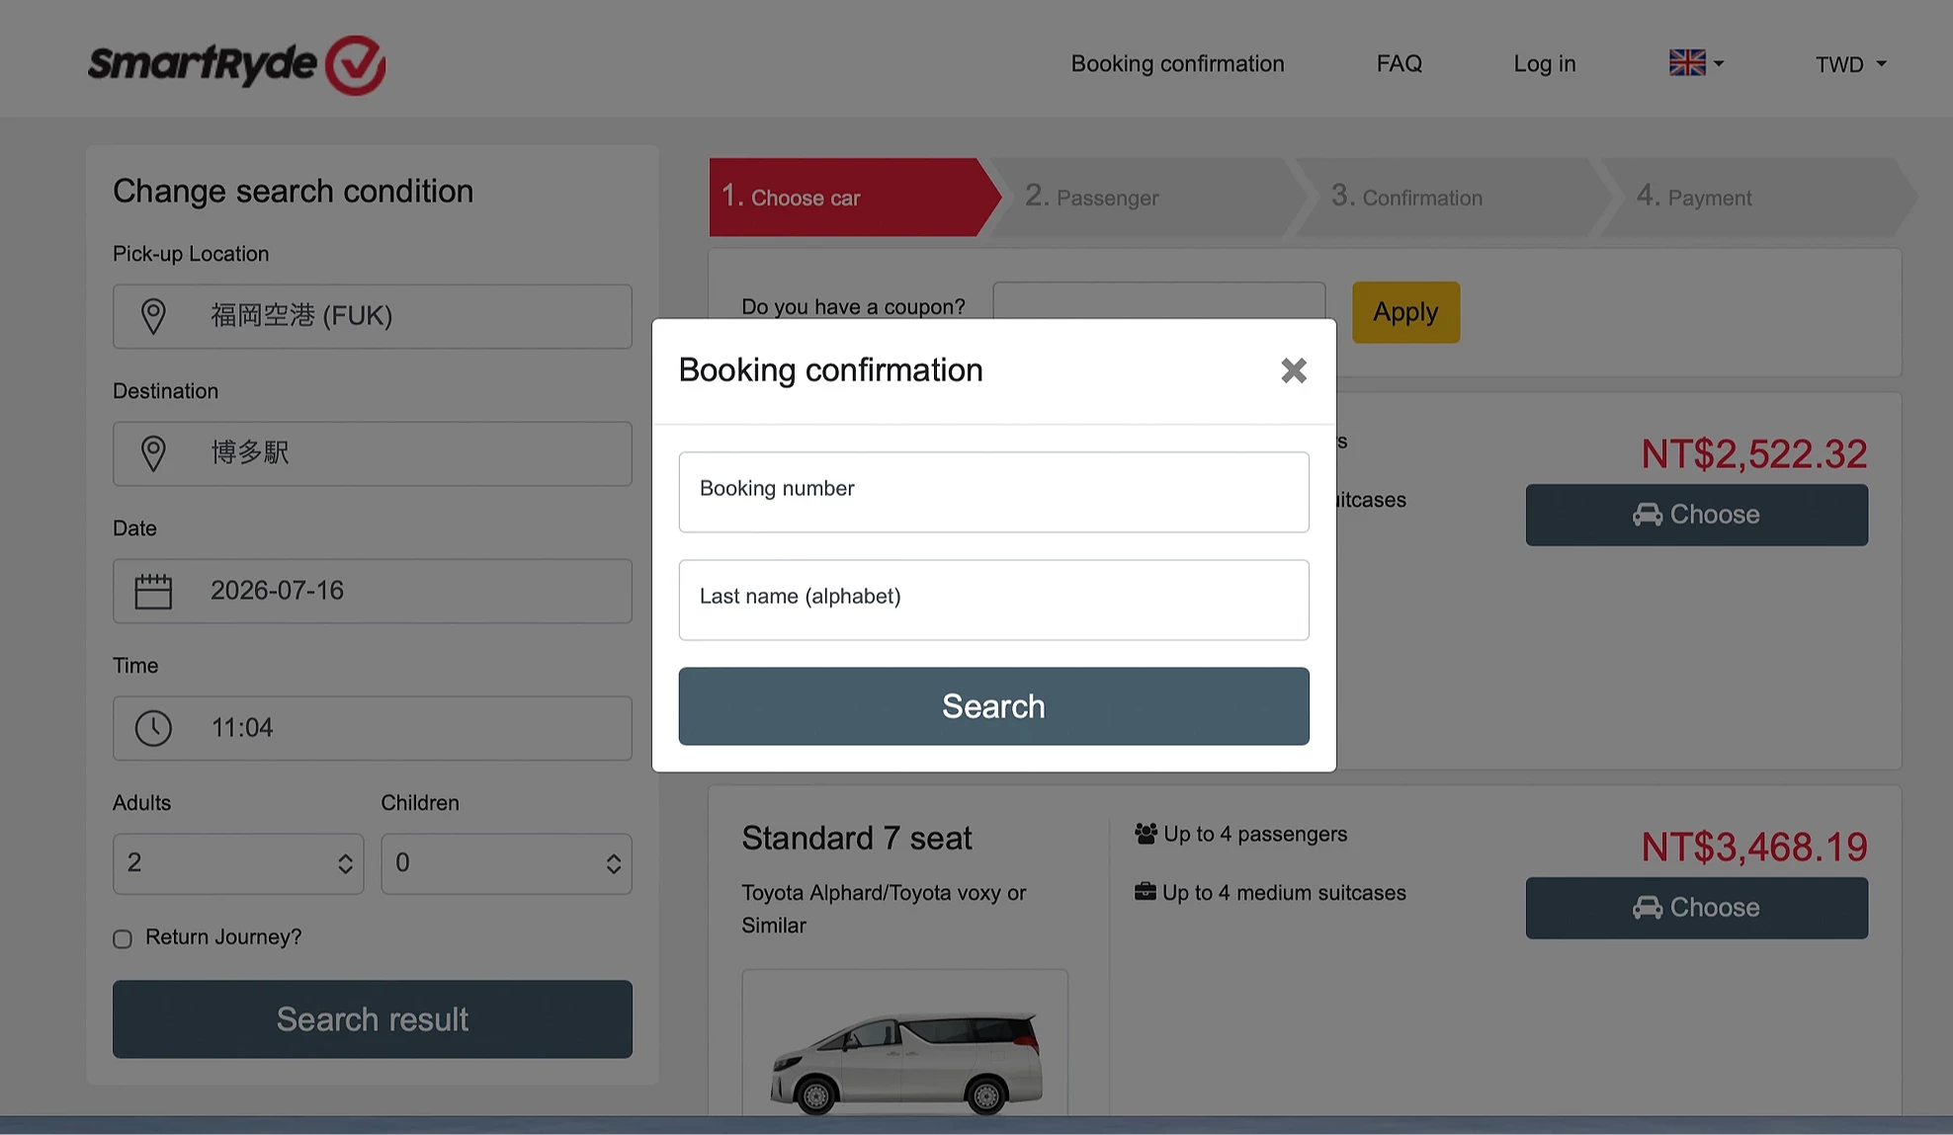Click the time field 11:04
This screenshot has height=1135, width=1953.
373,728
